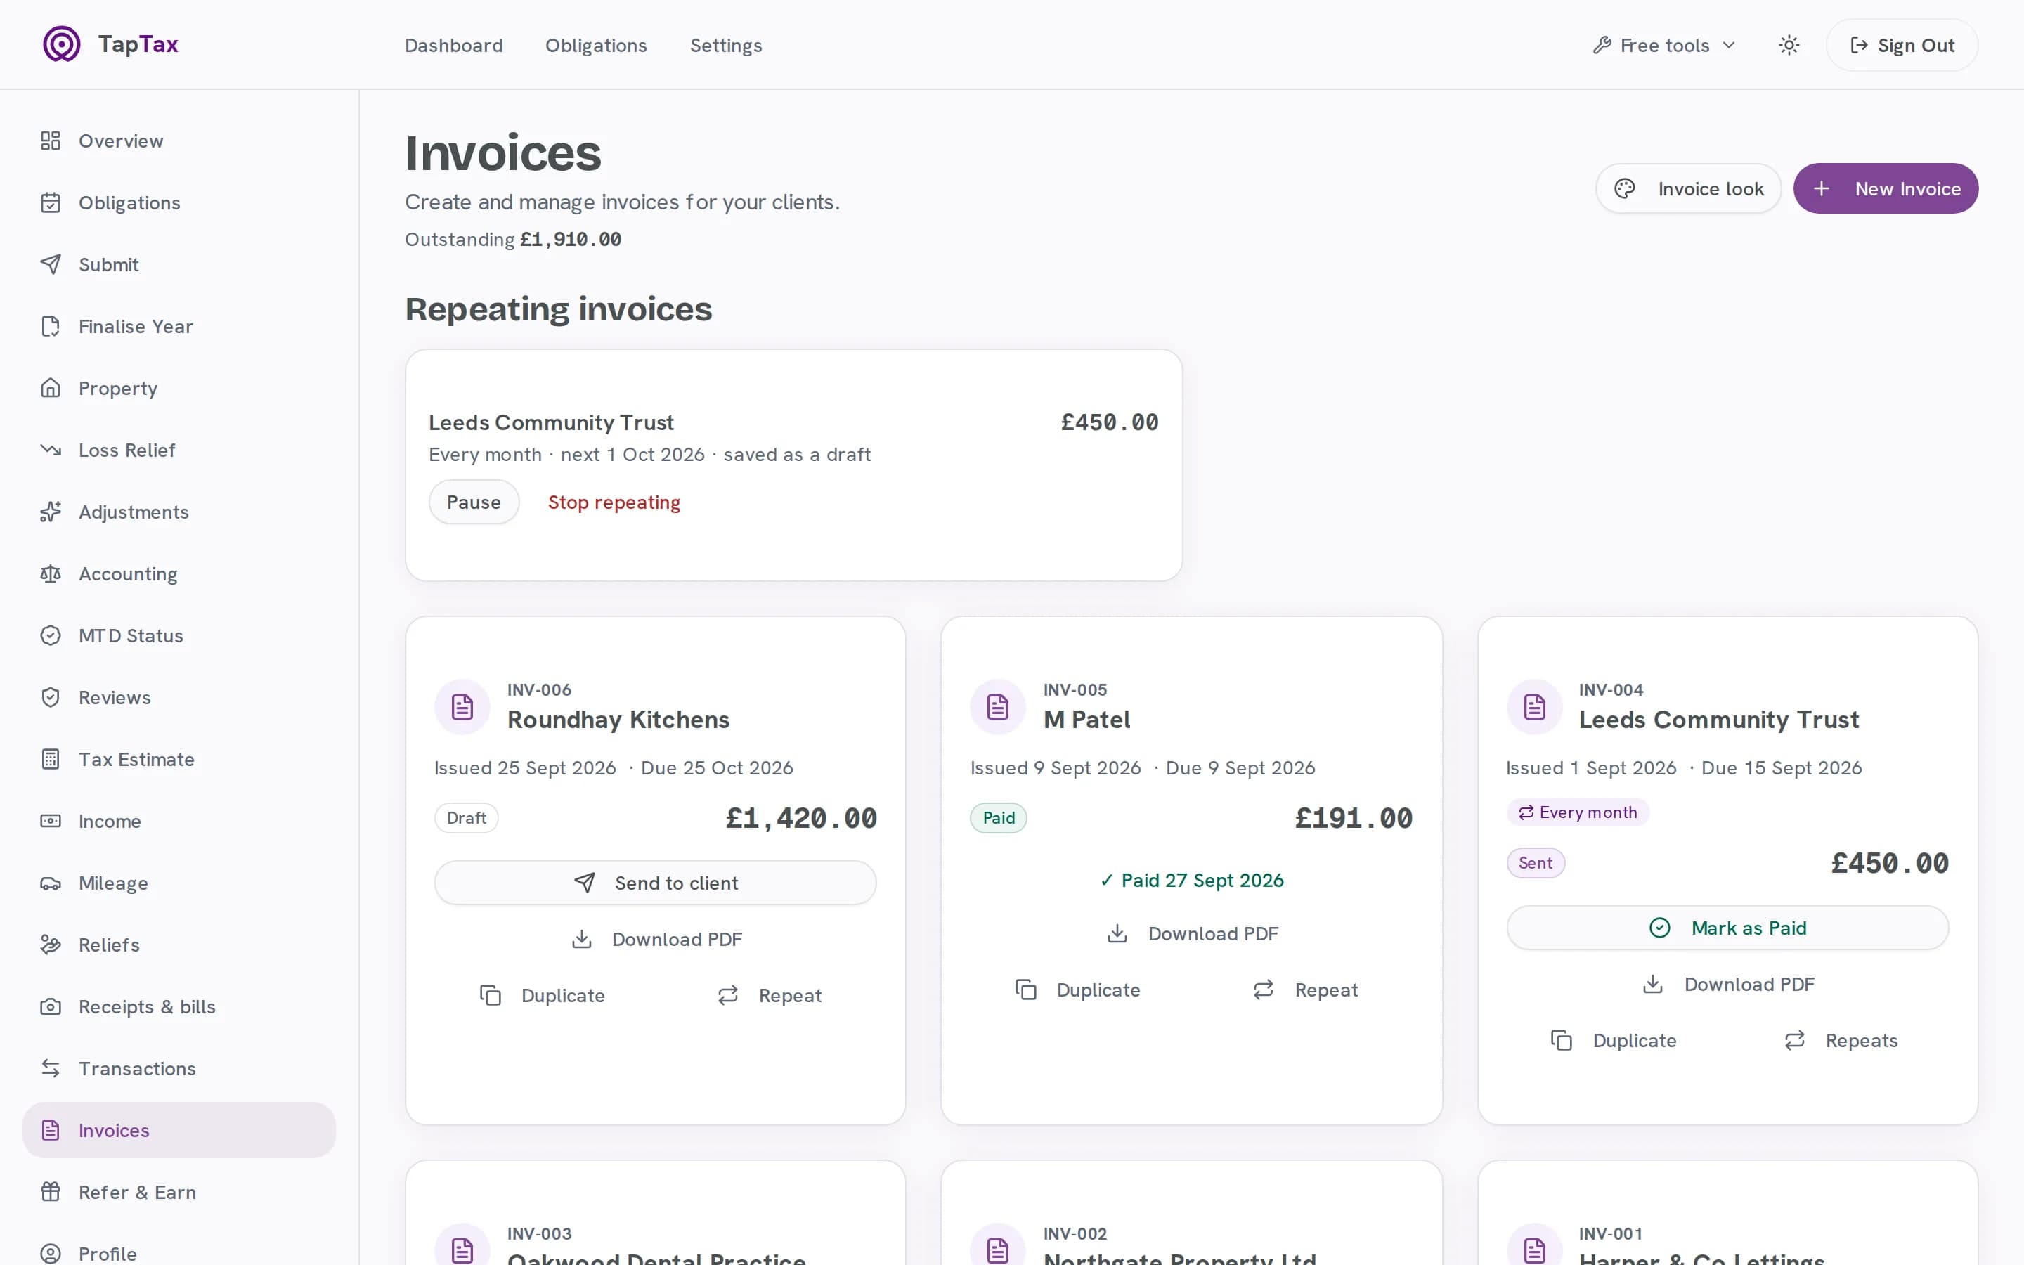Screen dimensions: 2024x1265
Task: Mark INV-004 as Paid
Action: [1727, 928]
